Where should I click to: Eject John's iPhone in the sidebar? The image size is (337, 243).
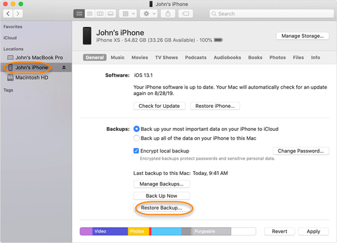point(64,67)
